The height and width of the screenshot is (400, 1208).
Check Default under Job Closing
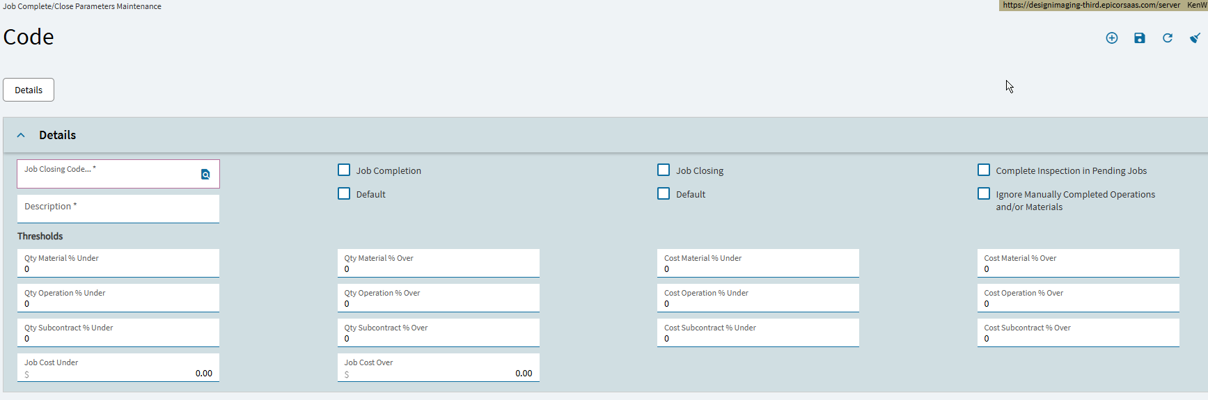(x=664, y=193)
